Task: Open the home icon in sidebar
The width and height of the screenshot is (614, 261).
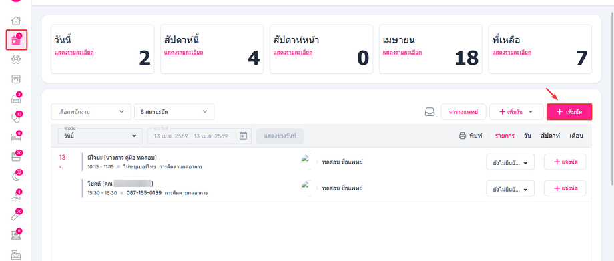Action: (16, 21)
